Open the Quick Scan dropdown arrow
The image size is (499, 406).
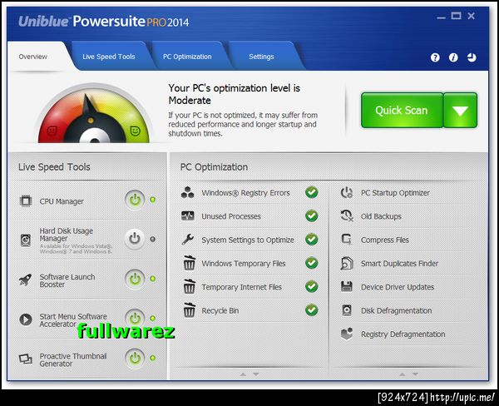tap(460, 111)
